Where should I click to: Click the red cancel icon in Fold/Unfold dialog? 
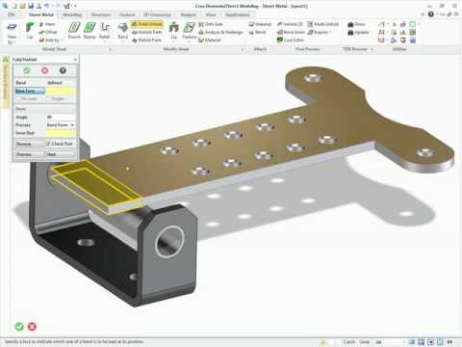pos(44,70)
